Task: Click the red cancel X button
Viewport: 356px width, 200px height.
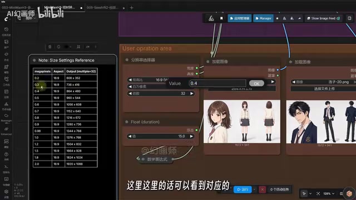Action: pos(262,189)
